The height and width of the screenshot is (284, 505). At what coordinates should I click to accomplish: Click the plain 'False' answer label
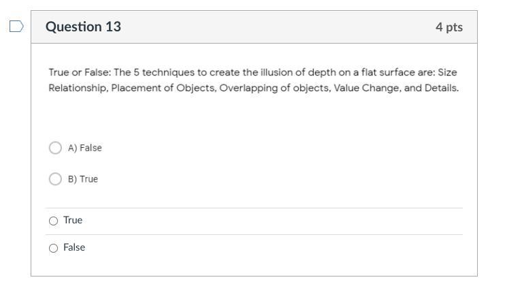point(74,247)
